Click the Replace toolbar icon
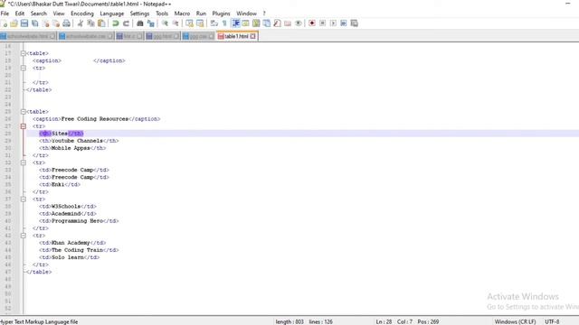This screenshot has height=325, width=579. (x=151, y=23)
